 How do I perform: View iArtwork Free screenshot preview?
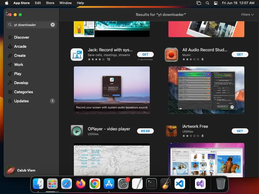[206, 159]
